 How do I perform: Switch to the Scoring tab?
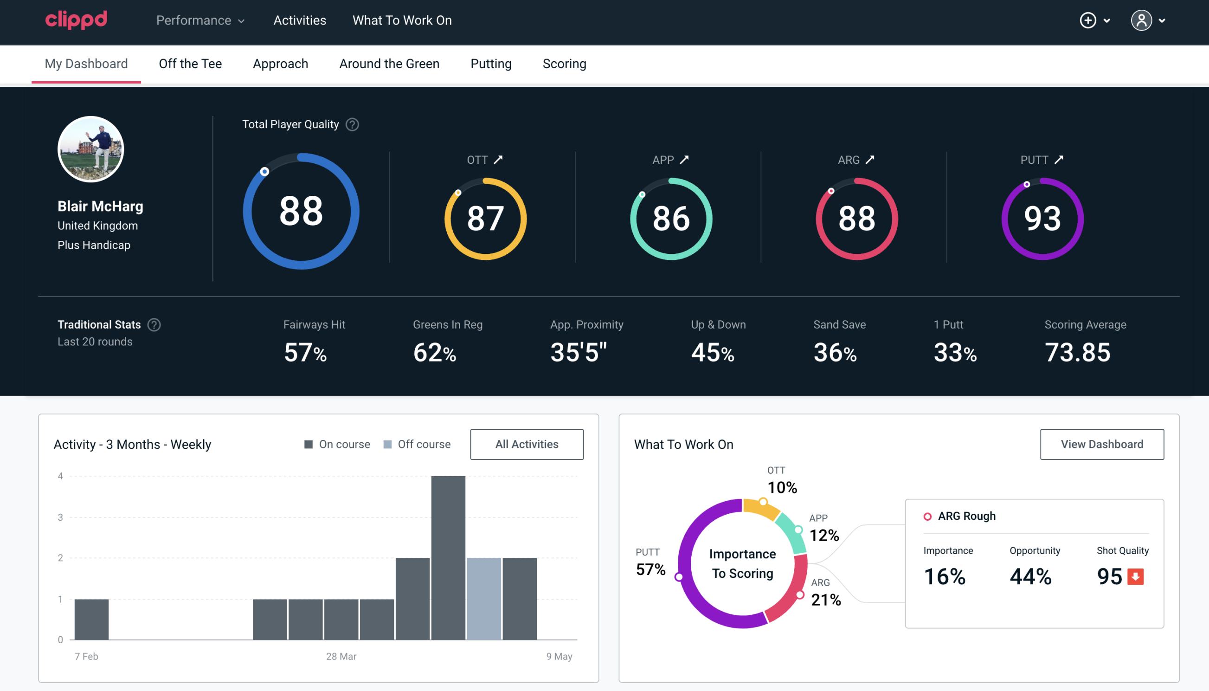point(565,63)
